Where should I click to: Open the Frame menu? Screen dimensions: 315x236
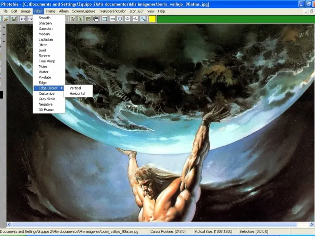tap(50, 11)
